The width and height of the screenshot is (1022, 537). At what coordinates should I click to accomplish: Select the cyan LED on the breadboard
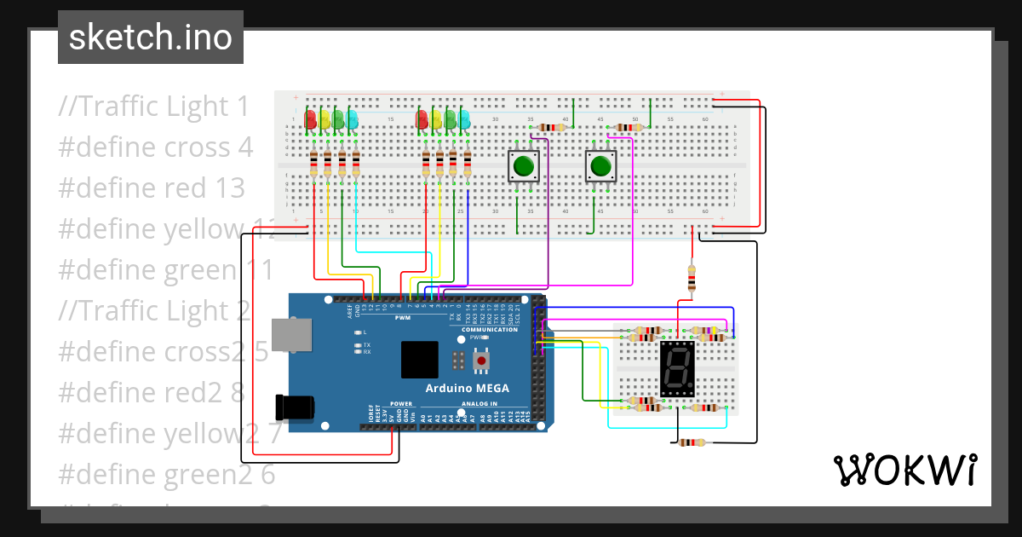pyautogui.click(x=351, y=120)
